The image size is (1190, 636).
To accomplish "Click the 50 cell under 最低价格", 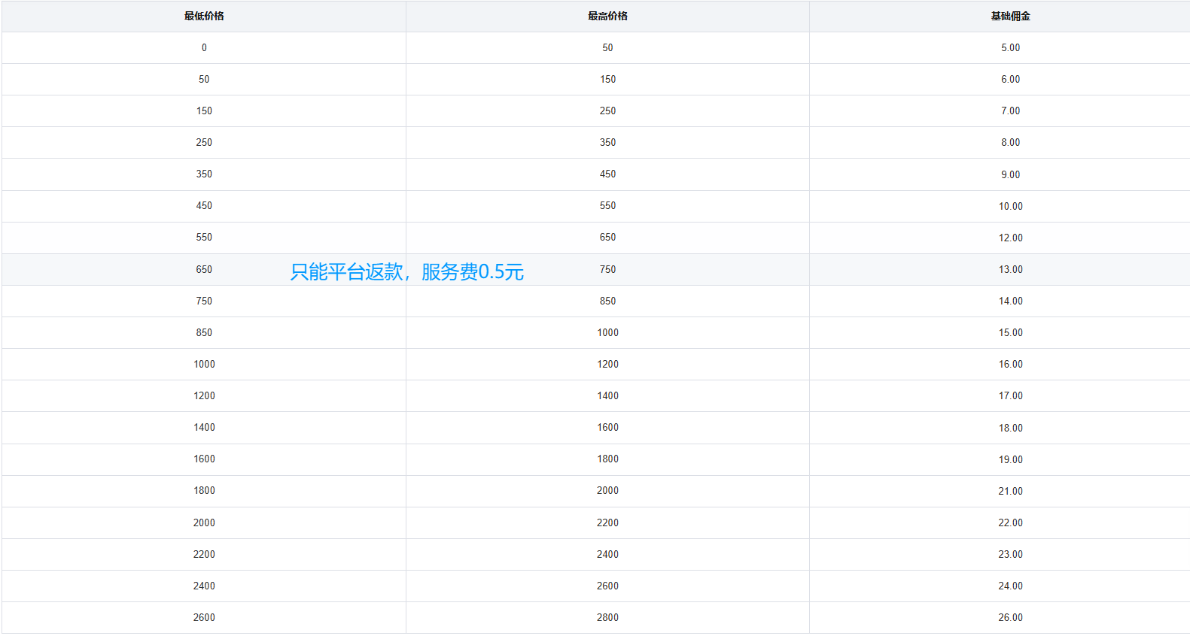I will coord(204,80).
